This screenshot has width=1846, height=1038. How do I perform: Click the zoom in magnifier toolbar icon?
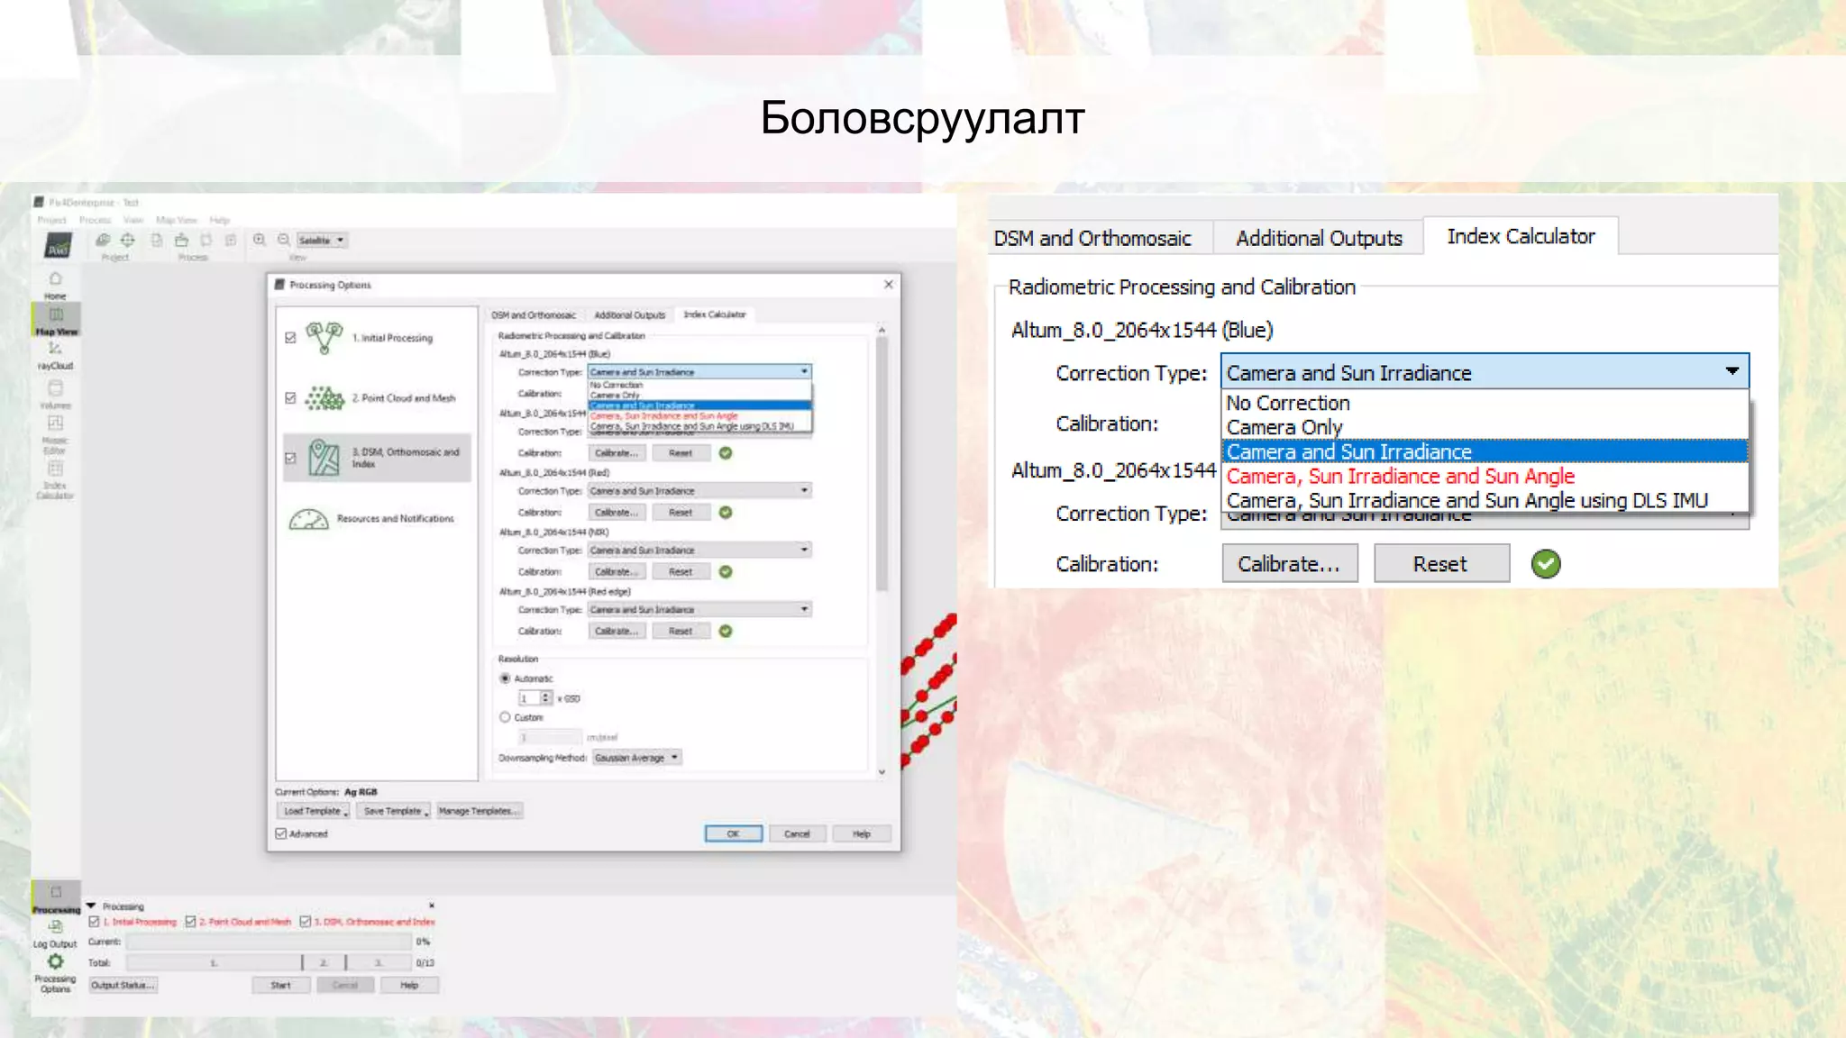(x=260, y=240)
